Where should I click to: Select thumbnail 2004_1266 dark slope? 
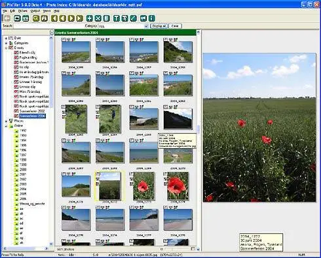(178, 119)
